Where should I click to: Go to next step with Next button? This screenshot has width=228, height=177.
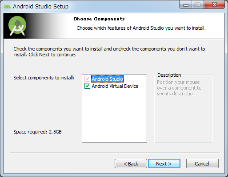pos(164,164)
